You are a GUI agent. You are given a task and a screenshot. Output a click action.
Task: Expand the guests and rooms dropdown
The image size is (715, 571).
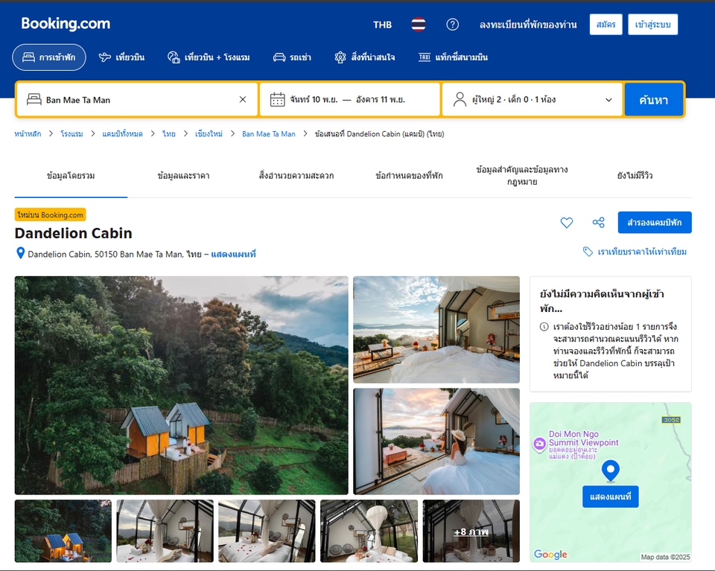click(533, 100)
